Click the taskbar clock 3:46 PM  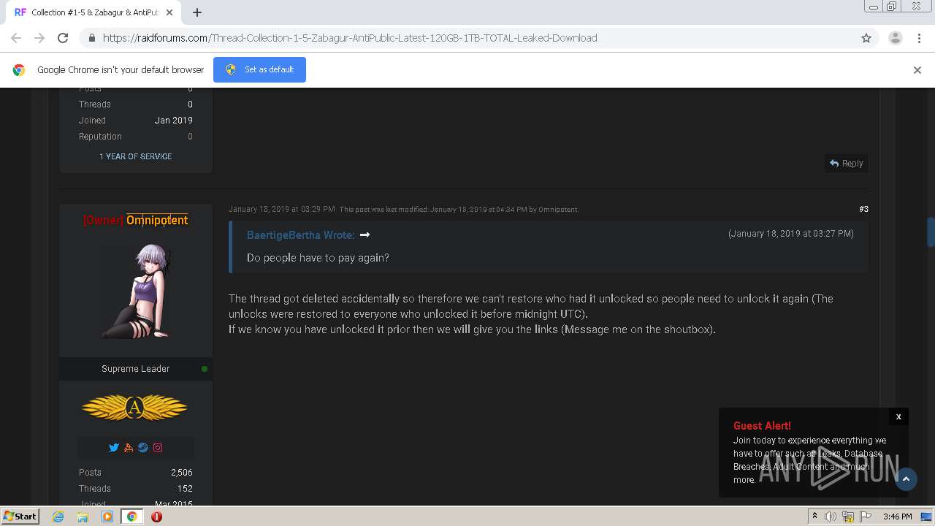click(x=897, y=516)
